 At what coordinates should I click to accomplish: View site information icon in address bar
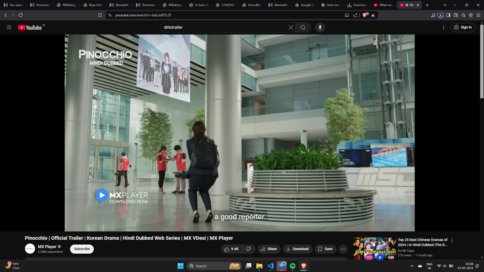(110, 15)
